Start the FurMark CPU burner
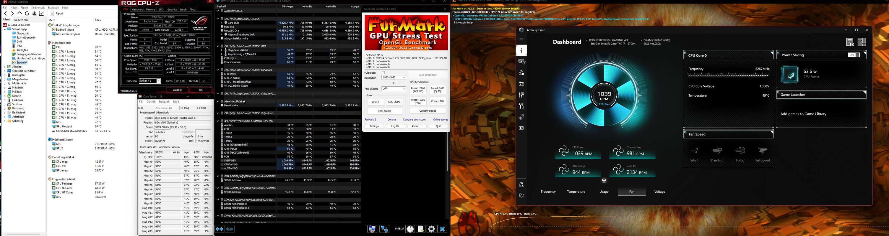889x236 pixels. point(385,111)
